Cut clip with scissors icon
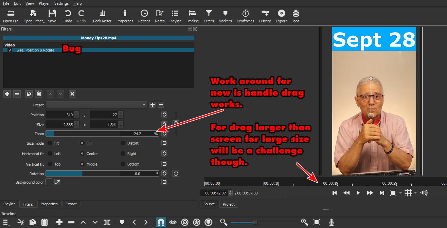Viewport: 447px width, 228px height. coord(21,222)
